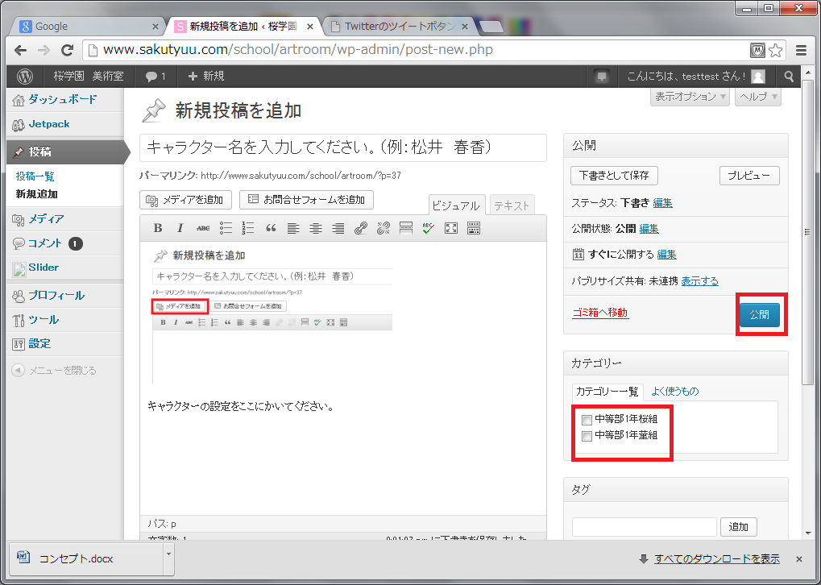The image size is (821, 585).
Task: Switch to the ビジュアル editor tab
Action: [x=457, y=205]
